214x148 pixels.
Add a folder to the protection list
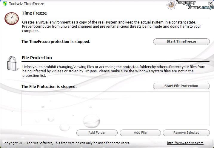click(x=97, y=133)
